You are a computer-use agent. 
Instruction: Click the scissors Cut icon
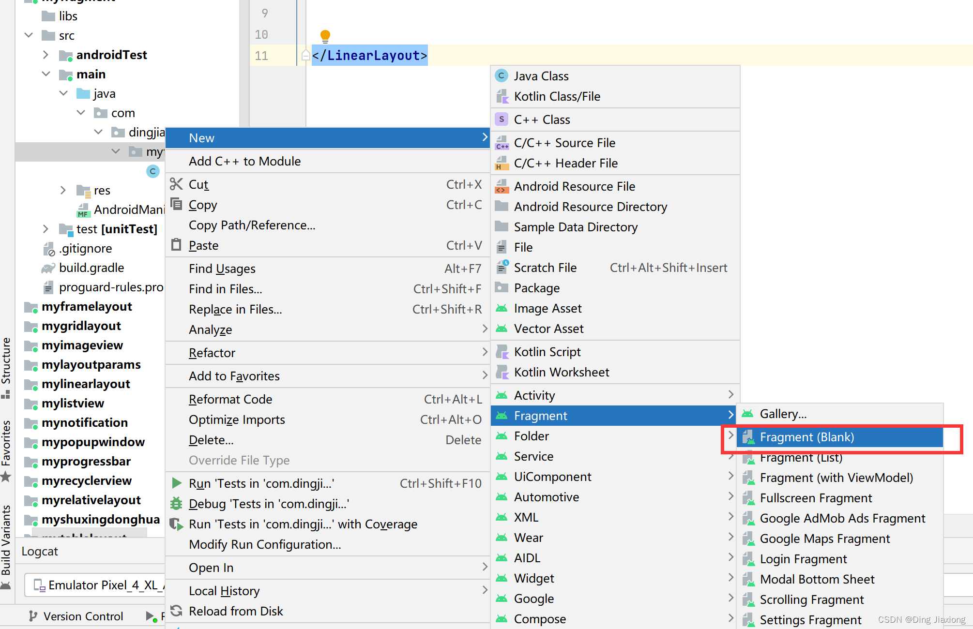176,184
